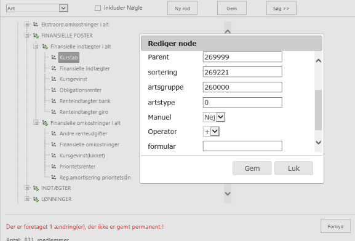Click Gem in Rediger node dialog

252,168
